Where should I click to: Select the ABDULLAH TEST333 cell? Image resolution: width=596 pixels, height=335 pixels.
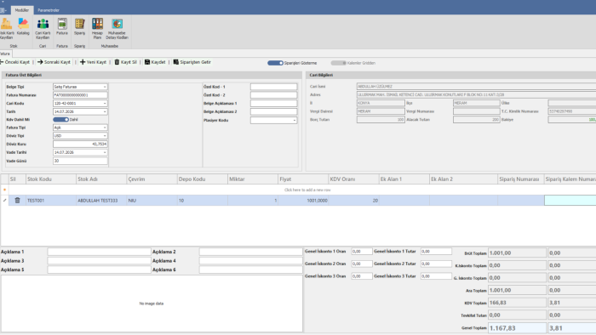[x=101, y=201]
